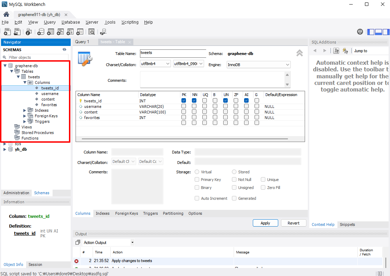
Task: Uncheck AI for tweets_id column
Action: coord(246,101)
